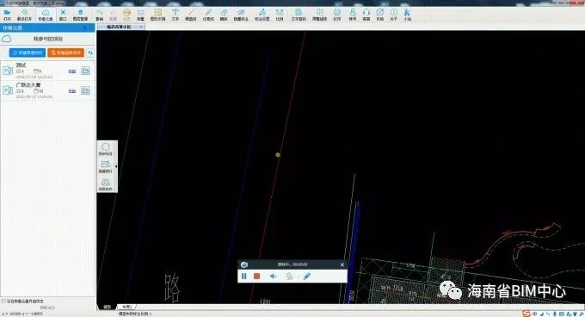The width and height of the screenshot is (585, 317).
Task: Open the 最近打开 recent files icon
Action: tap(24, 15)
